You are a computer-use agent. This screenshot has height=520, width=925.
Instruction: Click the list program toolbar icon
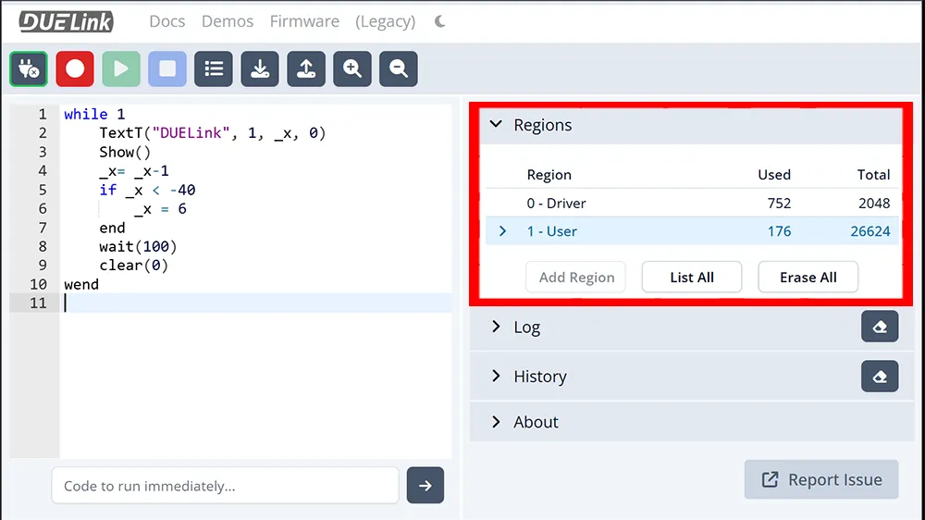(x=214, y=69)
